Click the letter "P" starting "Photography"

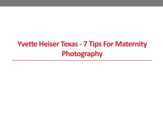pos(64,54)
